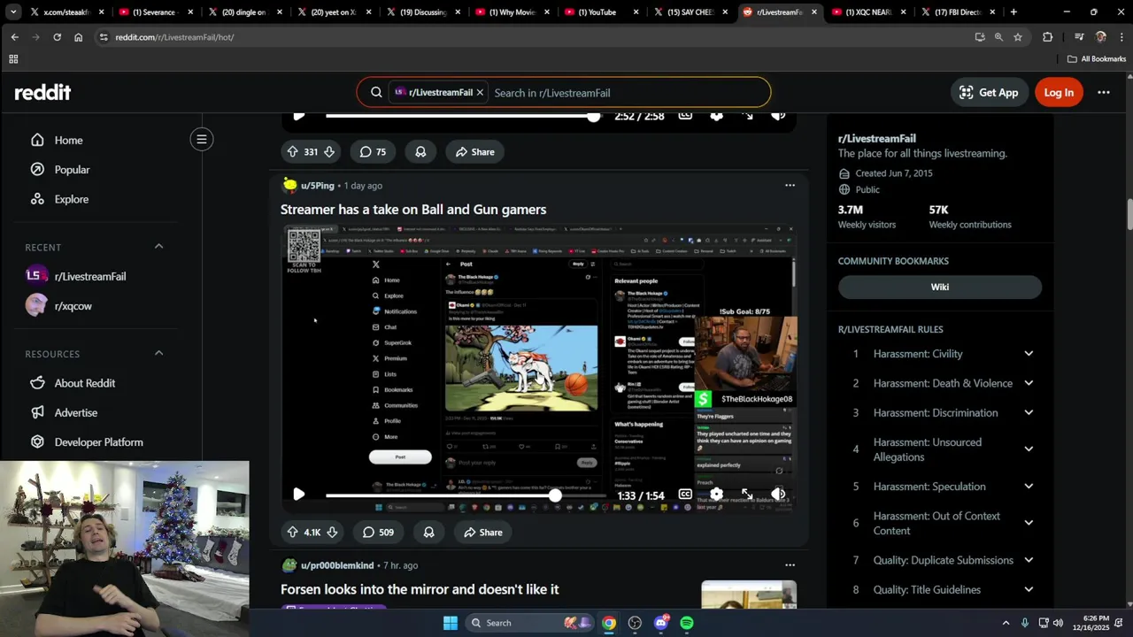Reload the page in the browser
Screen dimensions: 1133x637
[57, 37]
